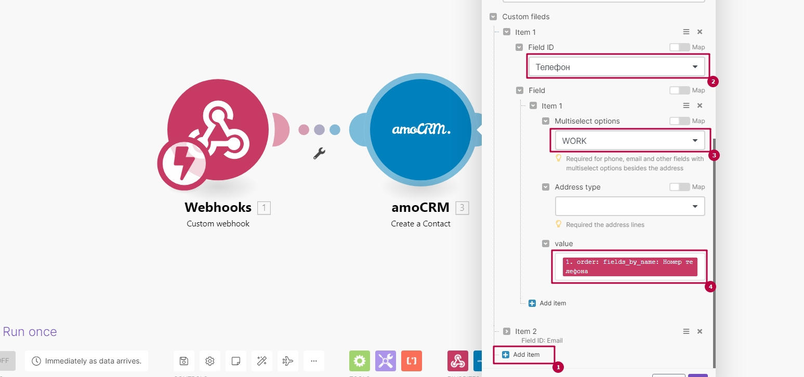Click the 'Custom webhook' label
Screen dimensions: 804x377
click(218, 224)
